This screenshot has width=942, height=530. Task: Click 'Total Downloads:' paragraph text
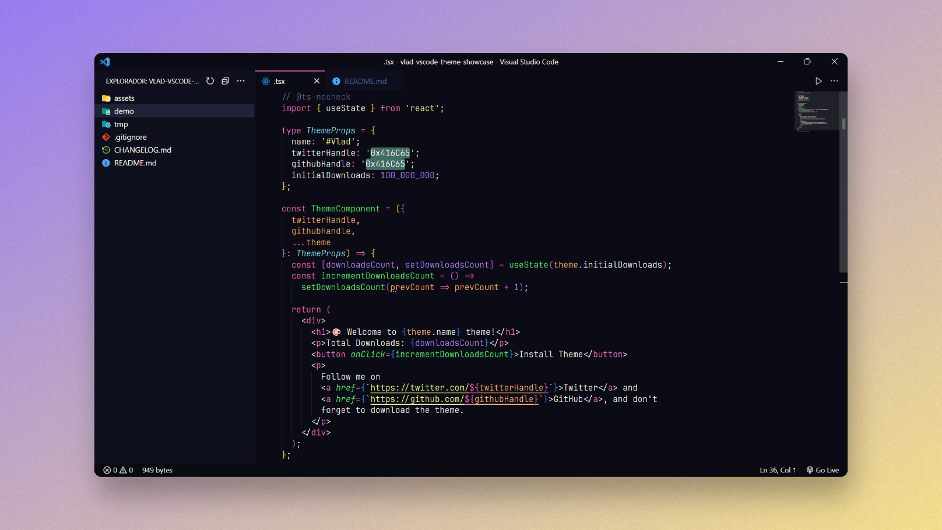point(365,343)
